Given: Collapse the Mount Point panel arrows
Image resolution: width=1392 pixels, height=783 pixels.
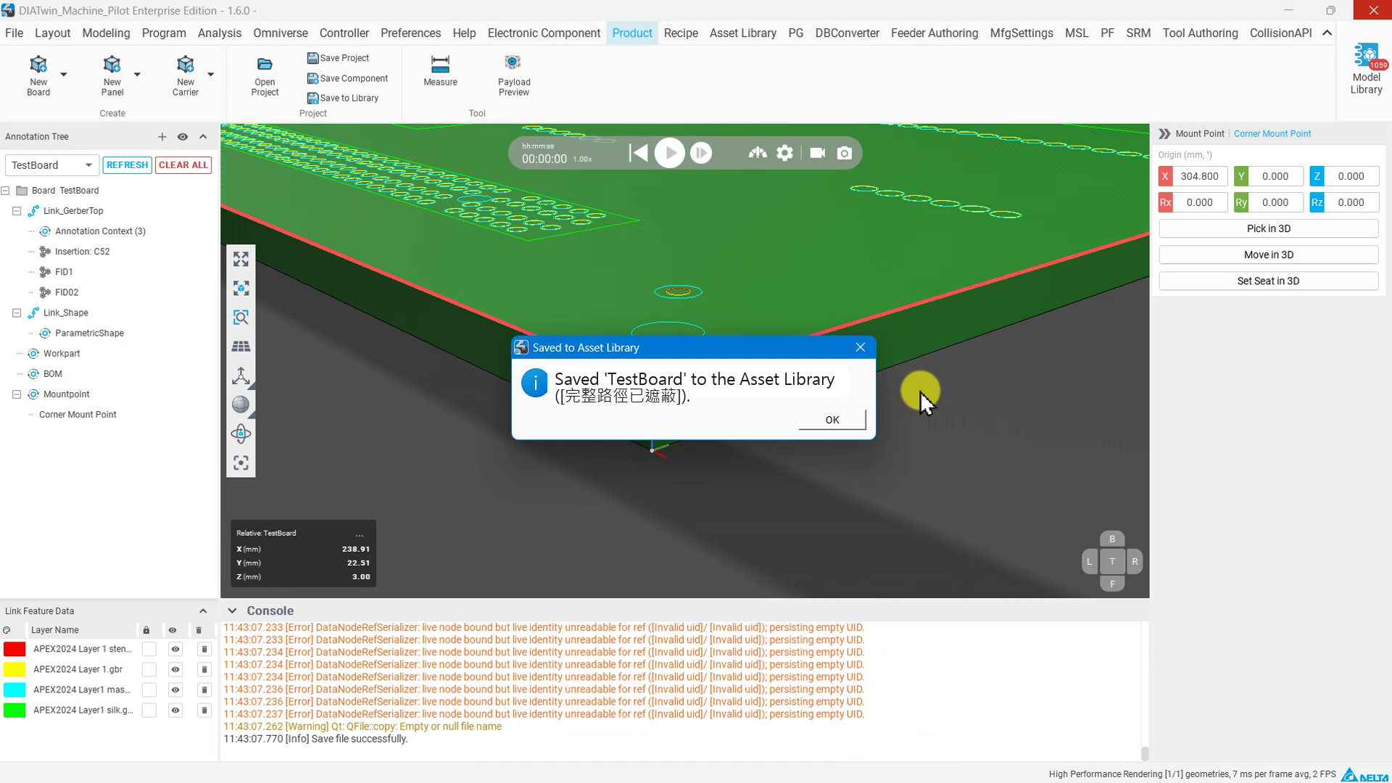Looking at the screenshot, I should point(1164,134).
